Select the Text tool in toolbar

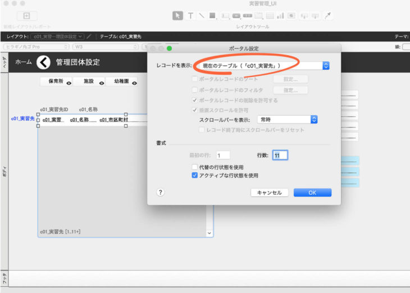(190, 16)
